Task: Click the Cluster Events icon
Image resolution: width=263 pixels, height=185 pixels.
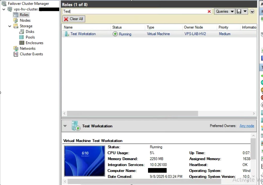Action: [16, 54]
